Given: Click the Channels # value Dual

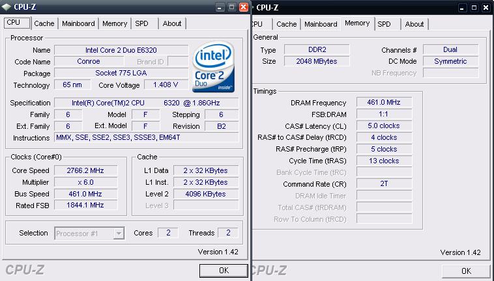Looking at the screenshot, I should coord(451,49).
